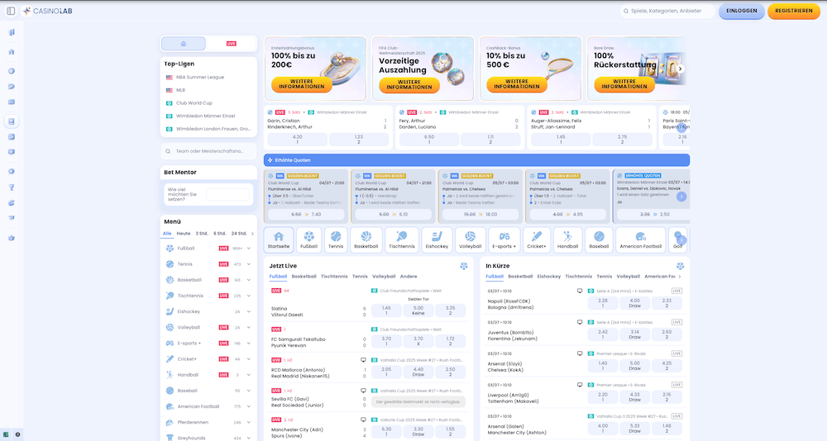Switch to Eishockey tab under In Kürze
Screen dimensions: 827x441
(x=548, y=277)
